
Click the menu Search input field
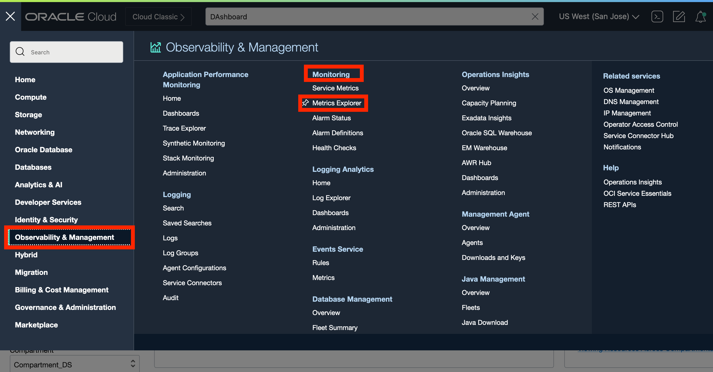pyautogui.click(x=75, y=52)
